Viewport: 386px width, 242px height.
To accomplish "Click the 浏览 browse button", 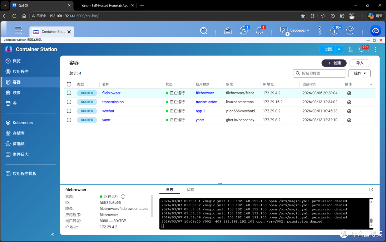I will [328, 49].
